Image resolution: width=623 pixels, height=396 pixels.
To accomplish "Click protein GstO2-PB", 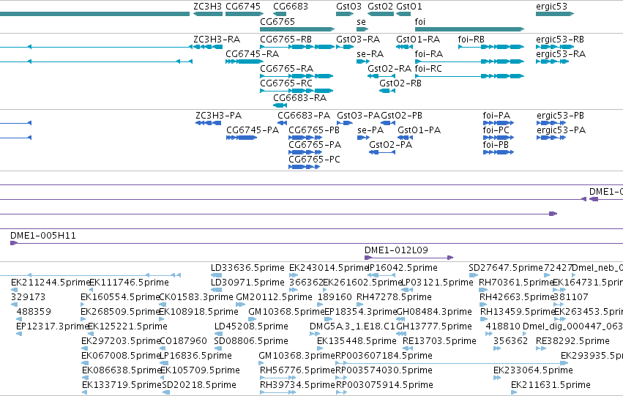I will (x=401, y=116).
